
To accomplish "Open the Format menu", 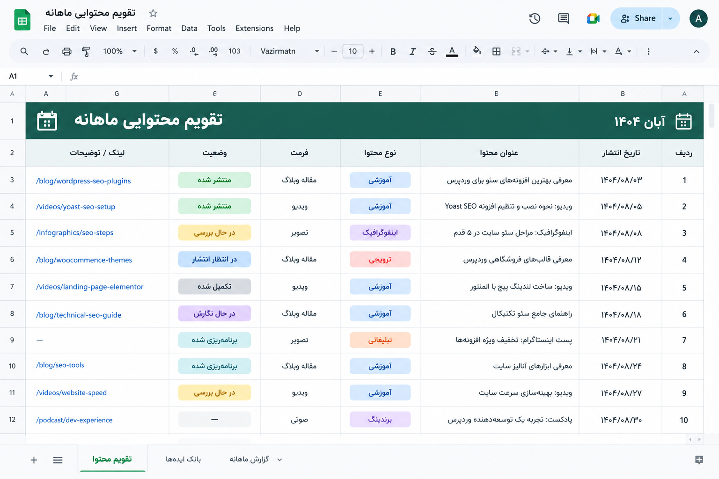I will 159,29.
